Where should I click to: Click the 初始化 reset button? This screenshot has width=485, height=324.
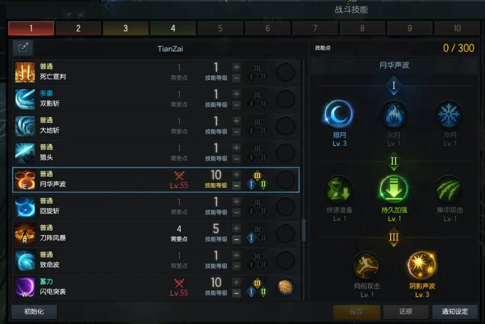pyautogui.click(x=34, y=312)
